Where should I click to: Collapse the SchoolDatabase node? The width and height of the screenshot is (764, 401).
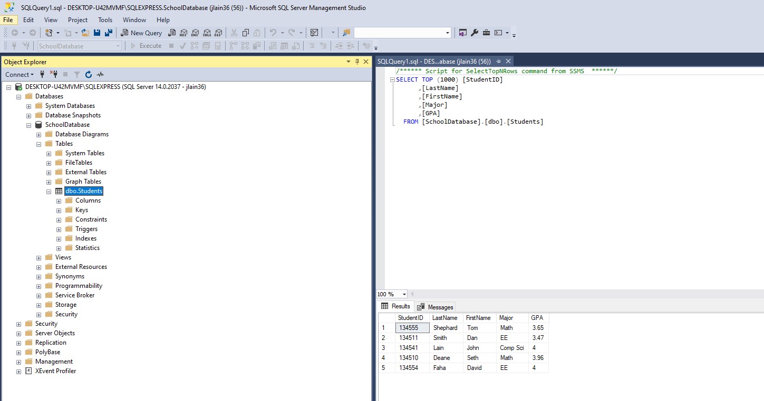point(28,125)
